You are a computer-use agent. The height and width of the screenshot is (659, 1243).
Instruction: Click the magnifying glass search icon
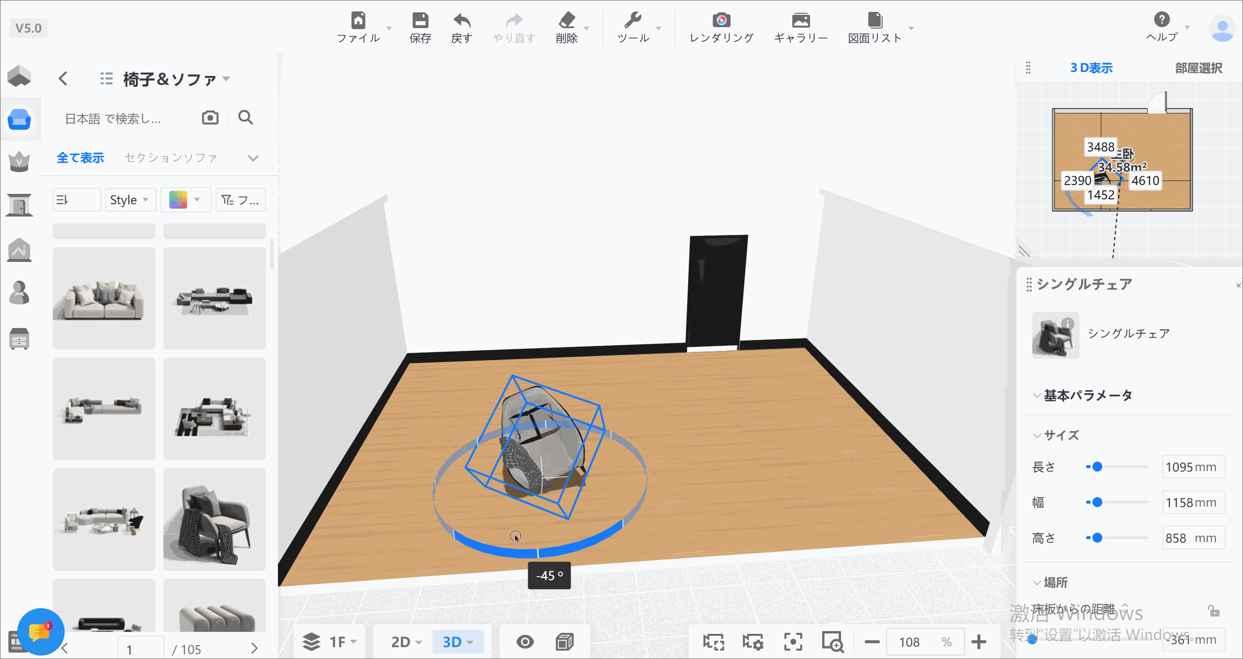coord(245,118)
